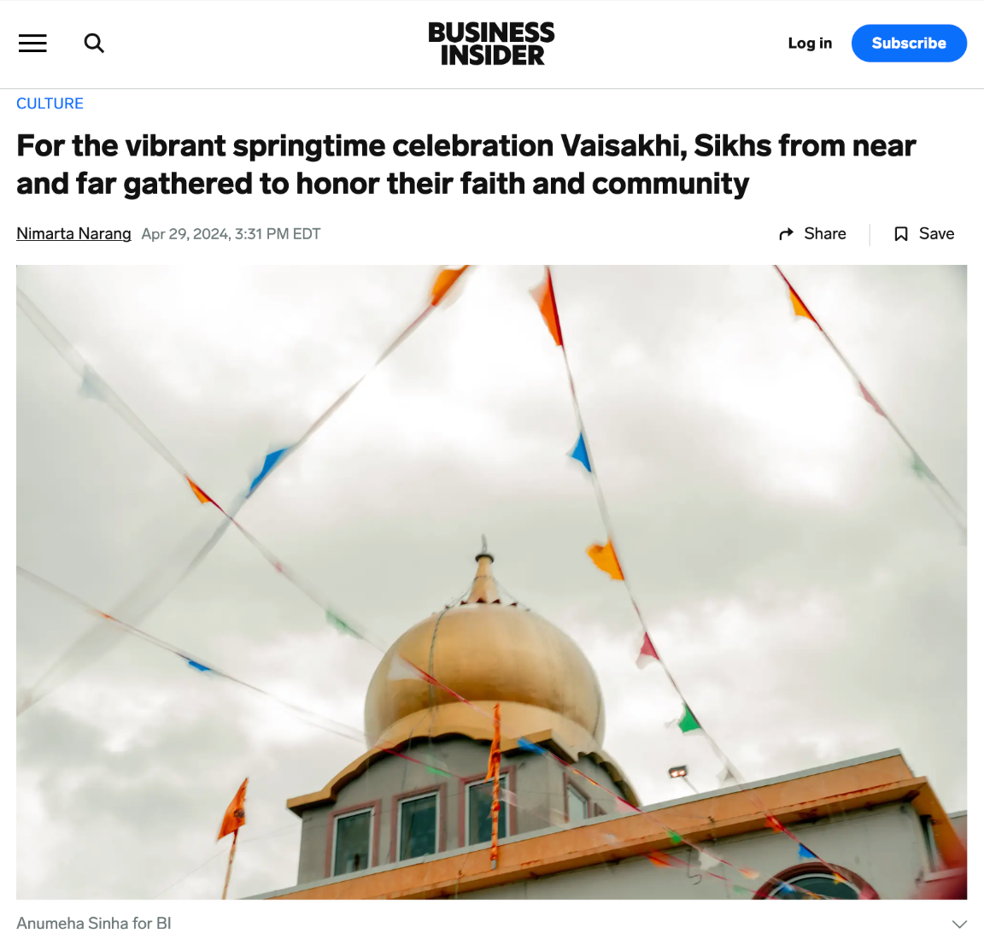Image resolution: width=984 pixels, height=945 pixels.
Task: Expand the photo caption chevron
Action: point(959,924)
